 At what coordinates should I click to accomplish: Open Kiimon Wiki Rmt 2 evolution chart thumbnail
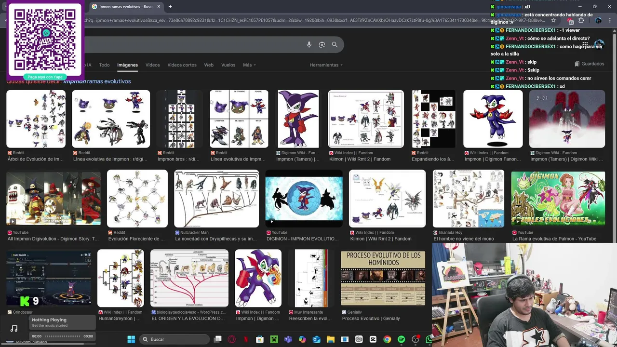coord(366,119)
